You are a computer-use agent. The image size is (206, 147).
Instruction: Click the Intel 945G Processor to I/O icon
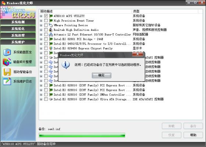pyautogui.click(x=51, y=44)
